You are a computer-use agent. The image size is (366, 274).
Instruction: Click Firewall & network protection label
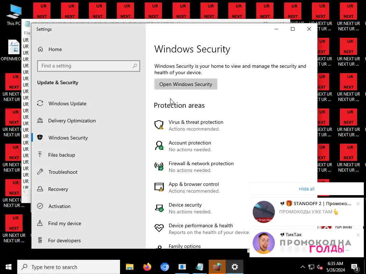click(201, 163)
